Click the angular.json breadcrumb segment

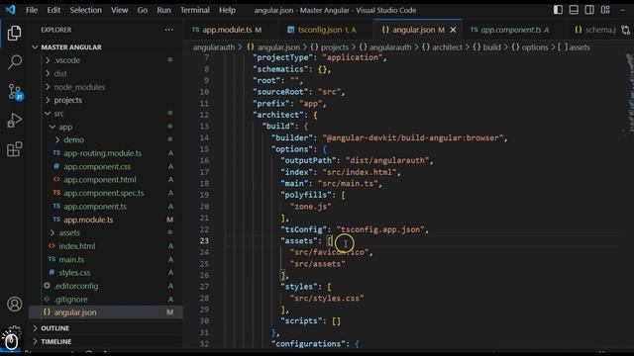pos(273,47)
